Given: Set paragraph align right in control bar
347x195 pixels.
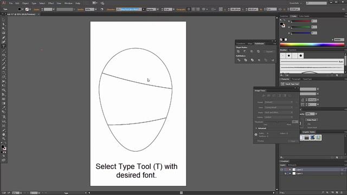Looking at the screenshot, I should tap(198, 9).
